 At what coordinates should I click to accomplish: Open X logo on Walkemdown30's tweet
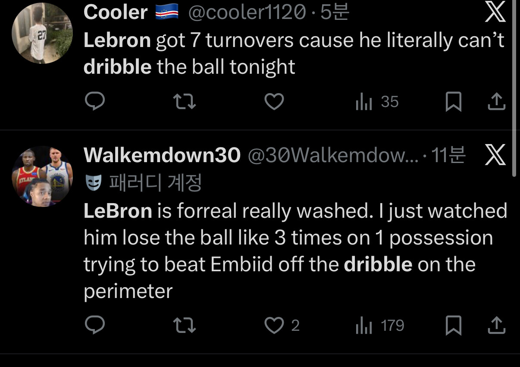tap(495, 155)
